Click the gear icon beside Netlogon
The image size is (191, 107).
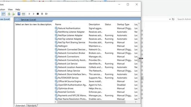(56, 46)
